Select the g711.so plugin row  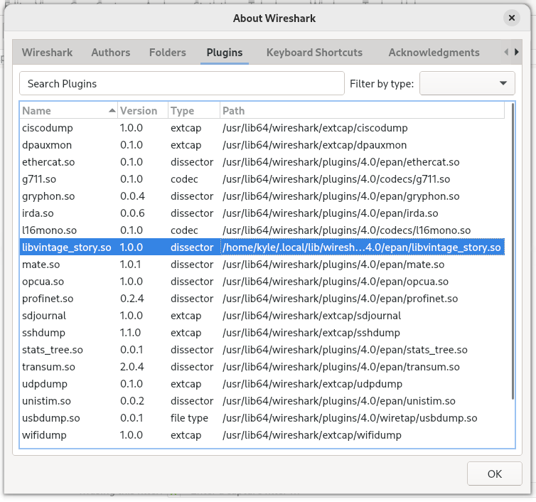[262, 179]
